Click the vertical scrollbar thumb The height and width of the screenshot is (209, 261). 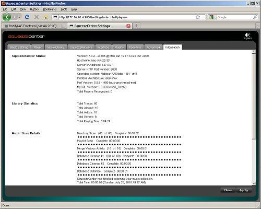[x=254, y=96]
